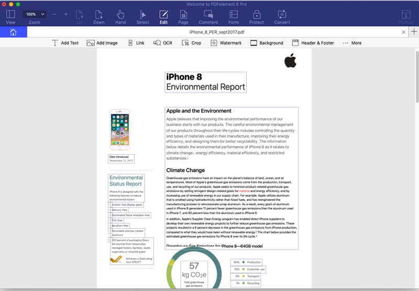Select the PVC-free list item
Screen dimensions: 419x291
pyautogui.click(x=116, y=220)
